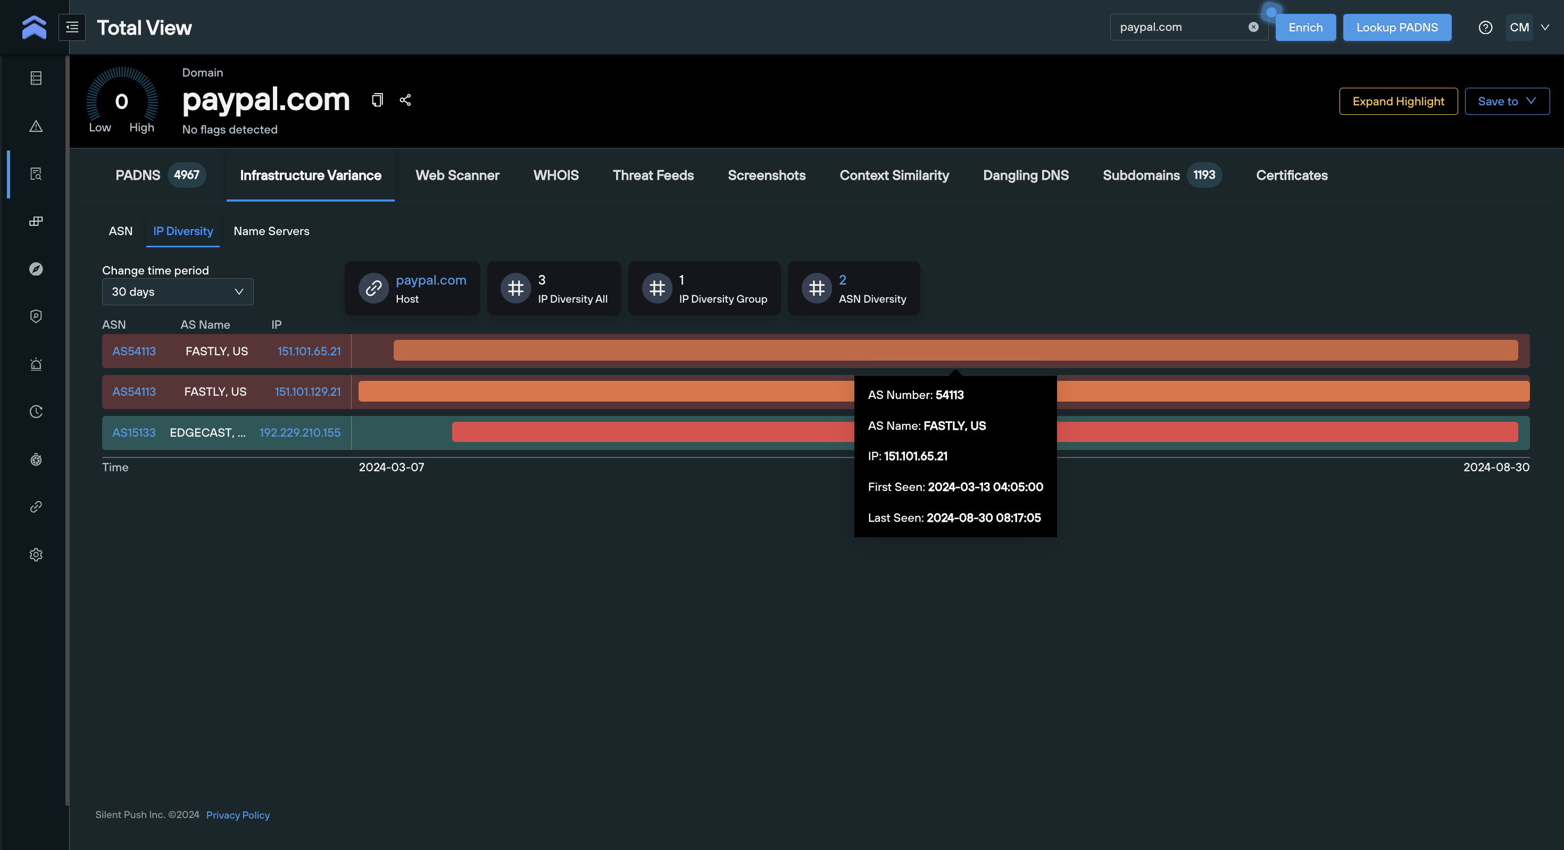Click the ASN Diversity count 2 link
Viewport: 1564px width, 850px height.
pyautogui.click(x=842, y=280)
